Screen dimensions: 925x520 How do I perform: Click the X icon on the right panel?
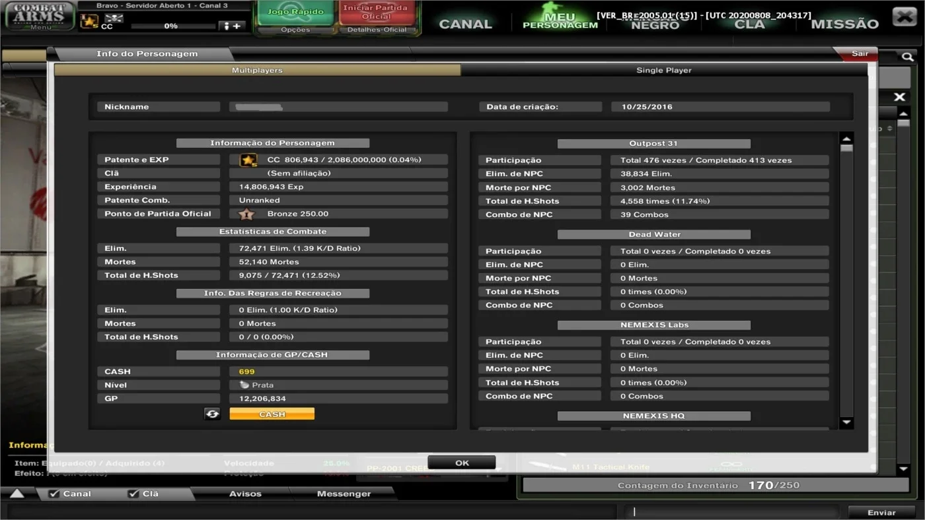pos(899,97)
